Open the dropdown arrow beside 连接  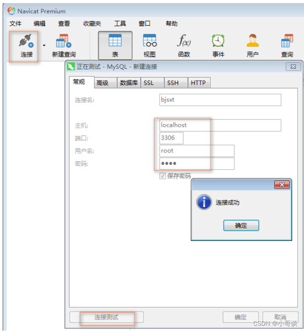tap(44, 45)
